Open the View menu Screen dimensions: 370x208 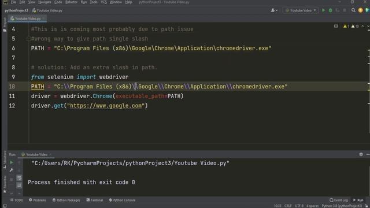[31, 2]
